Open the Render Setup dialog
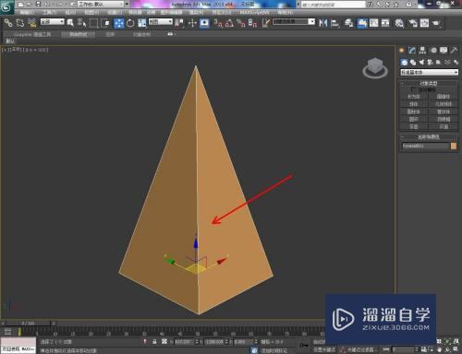The image size is (462, 354). click(x=413, y=23)
